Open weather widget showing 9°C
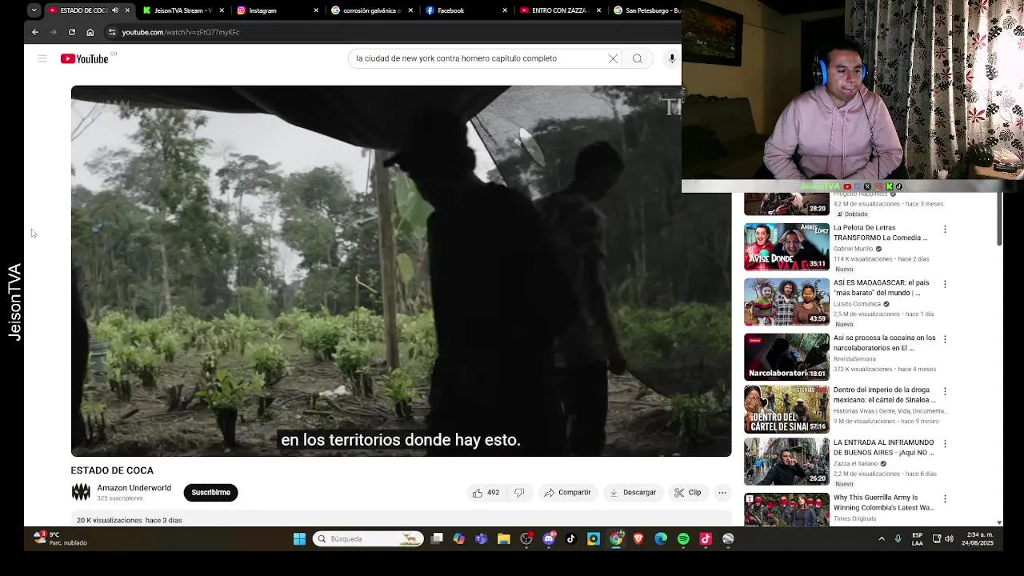 [x=62, y=539]
